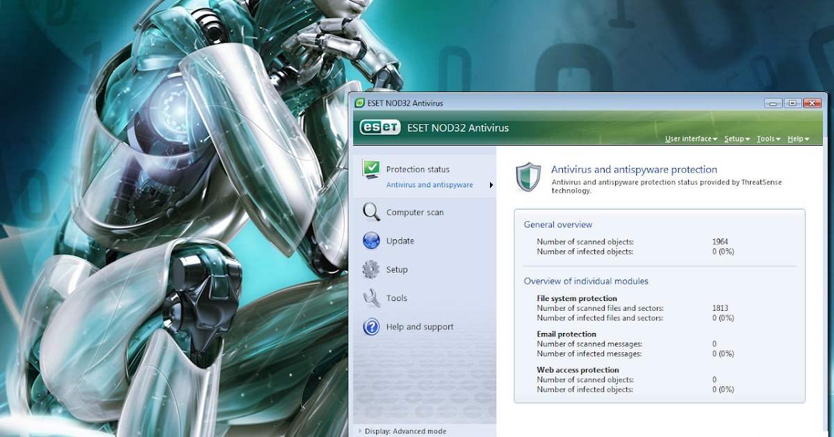This screenshot has height=437, width=834.
Task: Click the Help and support question icon
Action: [372, 327]
